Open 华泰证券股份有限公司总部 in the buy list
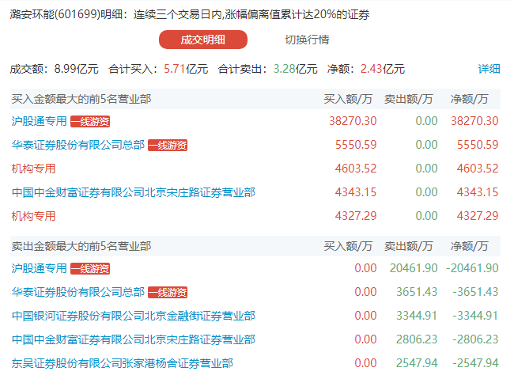514x379 pixels. point(78,145)
